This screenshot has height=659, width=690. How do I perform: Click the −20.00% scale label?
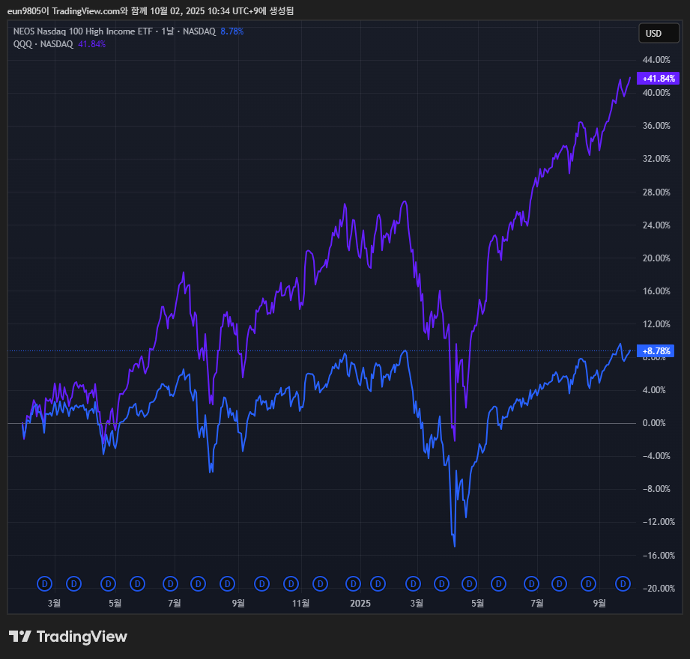[x=659, y=589]
